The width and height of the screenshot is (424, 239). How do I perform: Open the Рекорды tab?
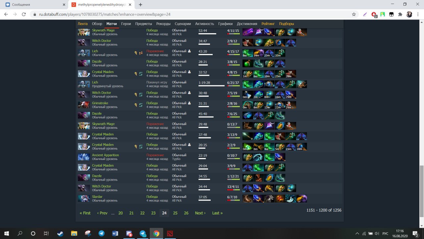[163, 24]
